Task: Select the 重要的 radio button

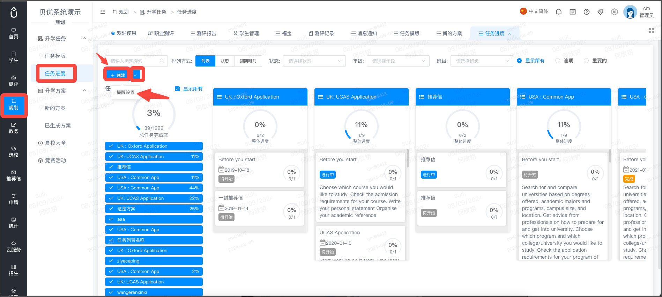Action: pos(586,61)
